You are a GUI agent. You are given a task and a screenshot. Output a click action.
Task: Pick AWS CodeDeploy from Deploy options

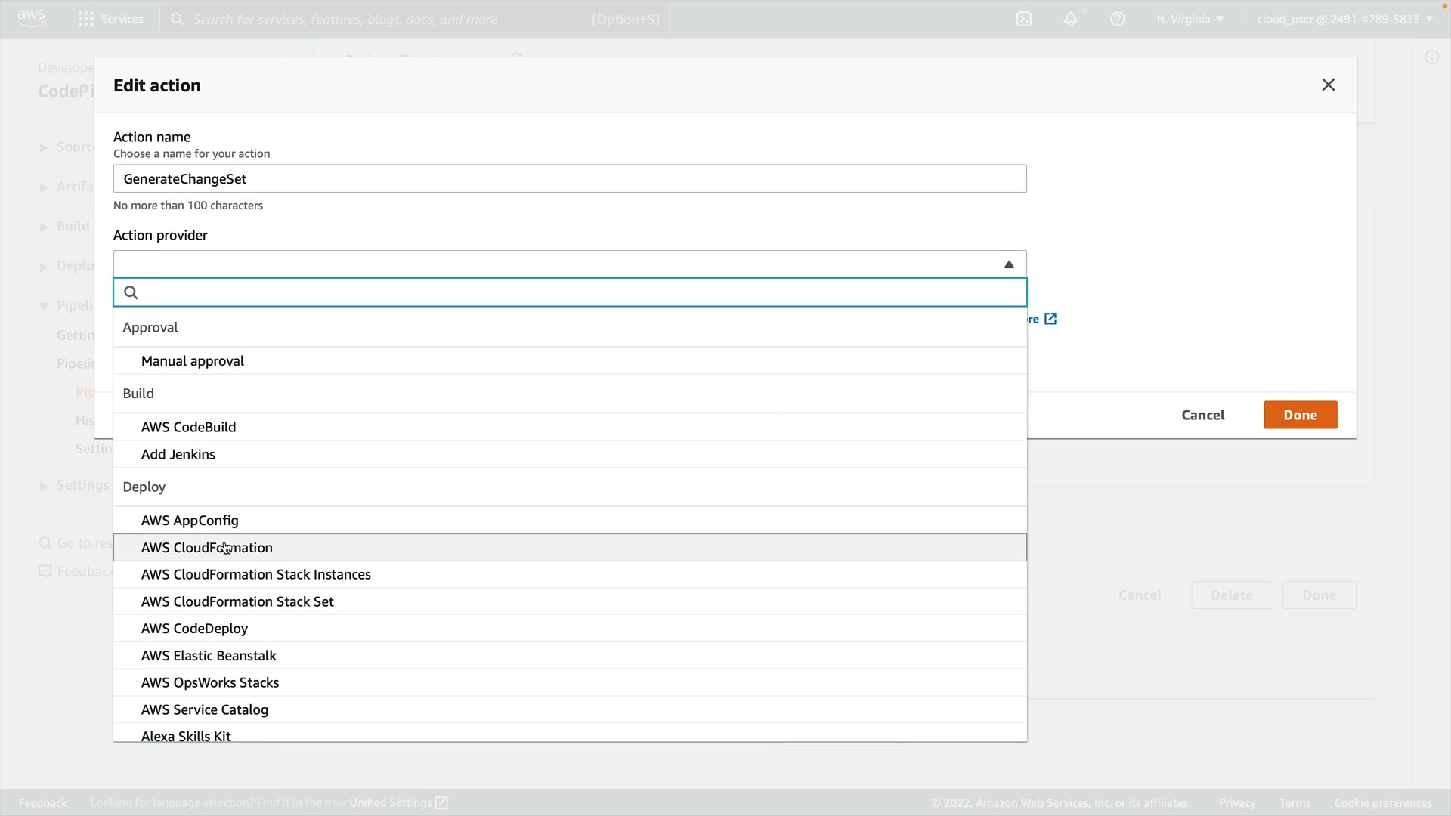194,629
